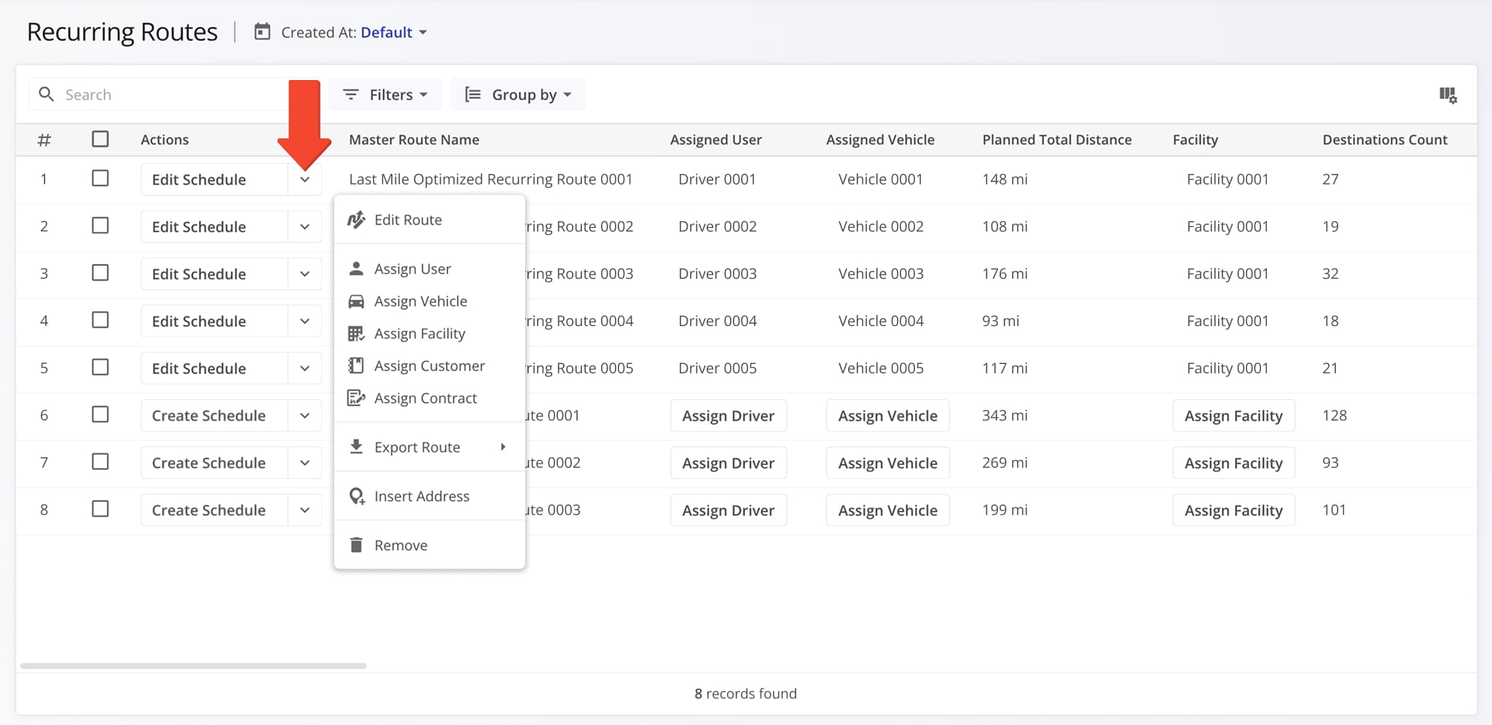Click the search magnifier icon
Image resolution: width=1492 pixels, height=725 pixels.
(46, 94)
